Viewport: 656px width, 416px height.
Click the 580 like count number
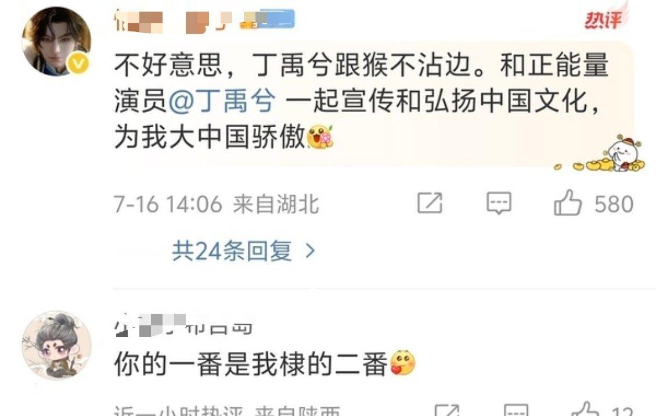[x=614, y=204]
